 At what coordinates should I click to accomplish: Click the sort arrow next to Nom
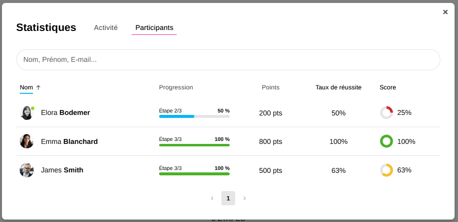38,87
